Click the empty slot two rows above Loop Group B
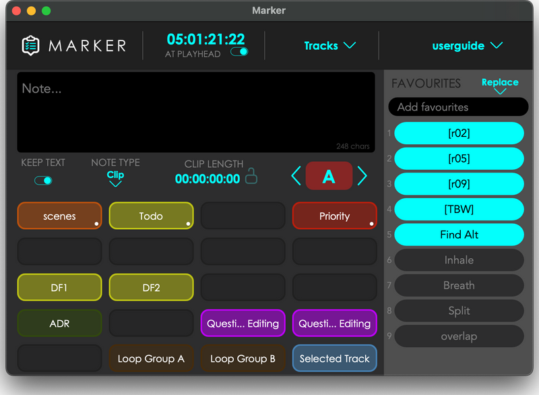The image size is (539, 395). [x=243, y=287]
